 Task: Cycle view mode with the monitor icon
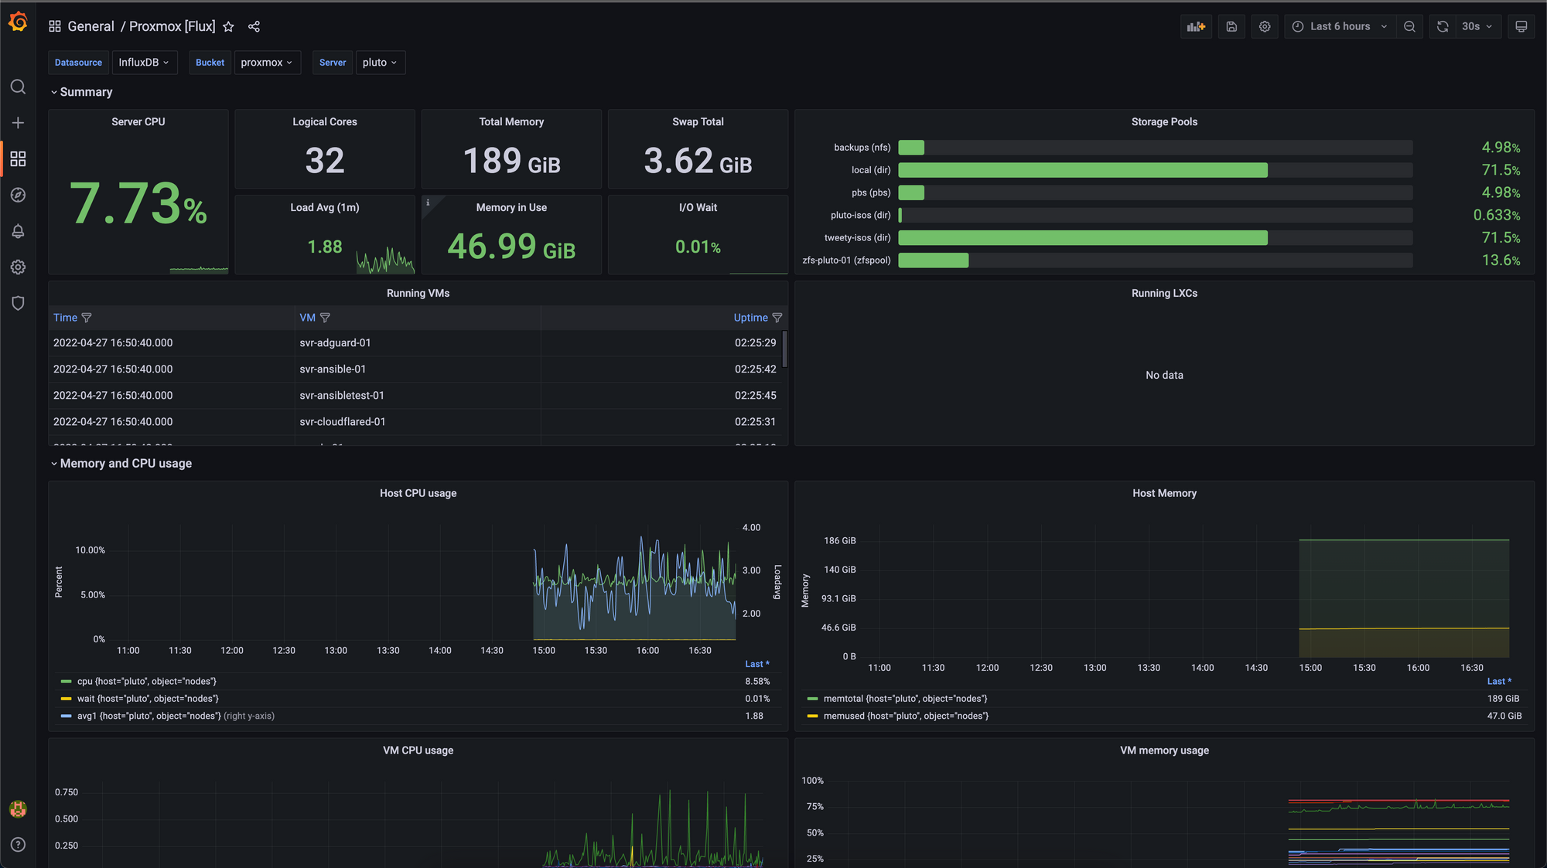[1521, 26]
